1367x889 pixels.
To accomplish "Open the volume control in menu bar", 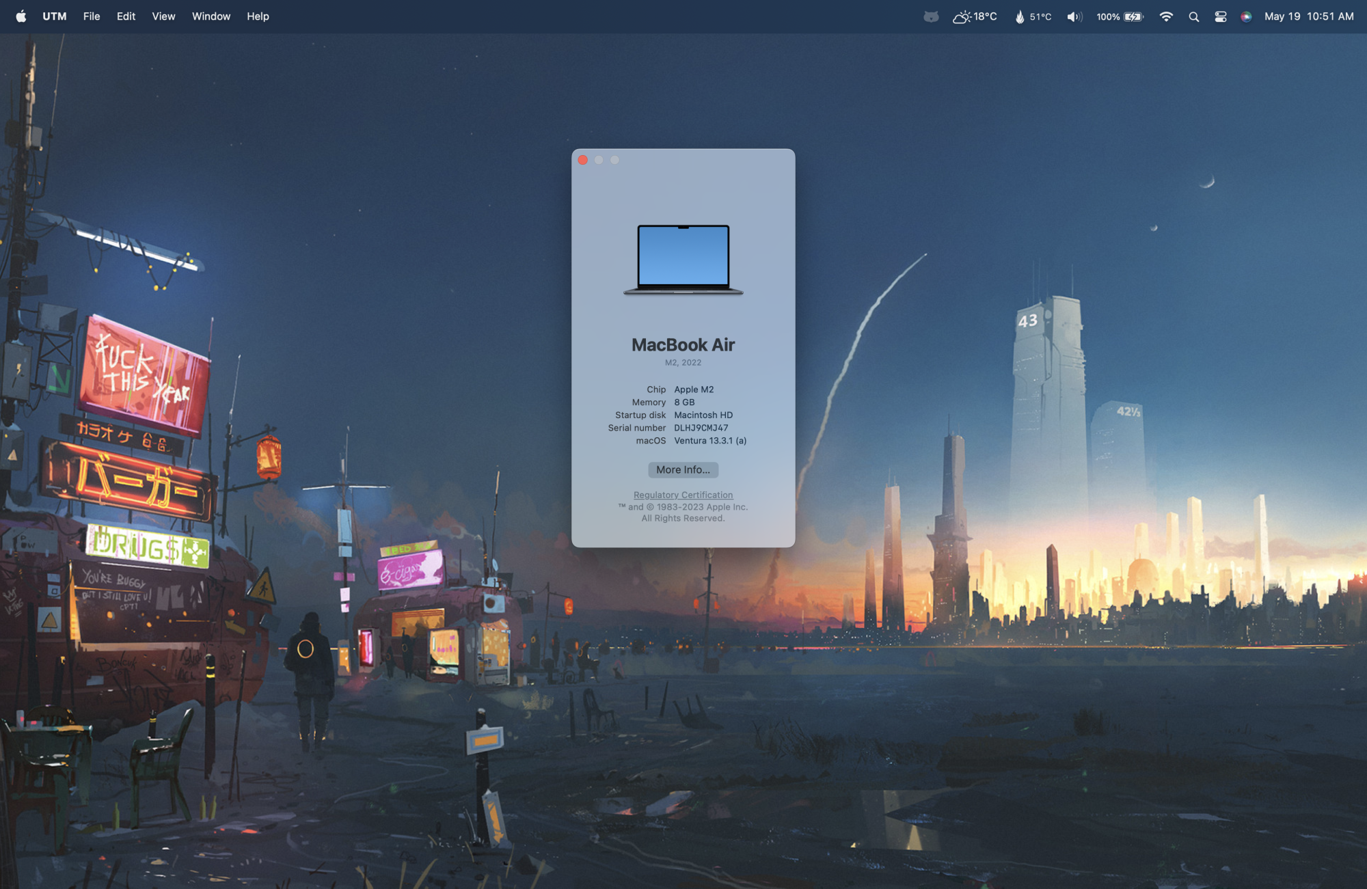I will pyautogui.click(x=1074, y=16).
